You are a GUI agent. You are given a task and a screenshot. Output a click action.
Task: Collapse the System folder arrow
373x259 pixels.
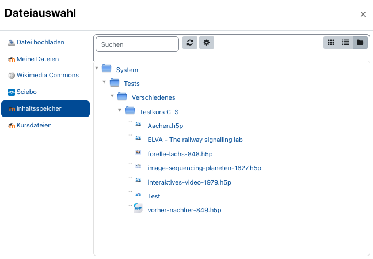pos(97,69)
